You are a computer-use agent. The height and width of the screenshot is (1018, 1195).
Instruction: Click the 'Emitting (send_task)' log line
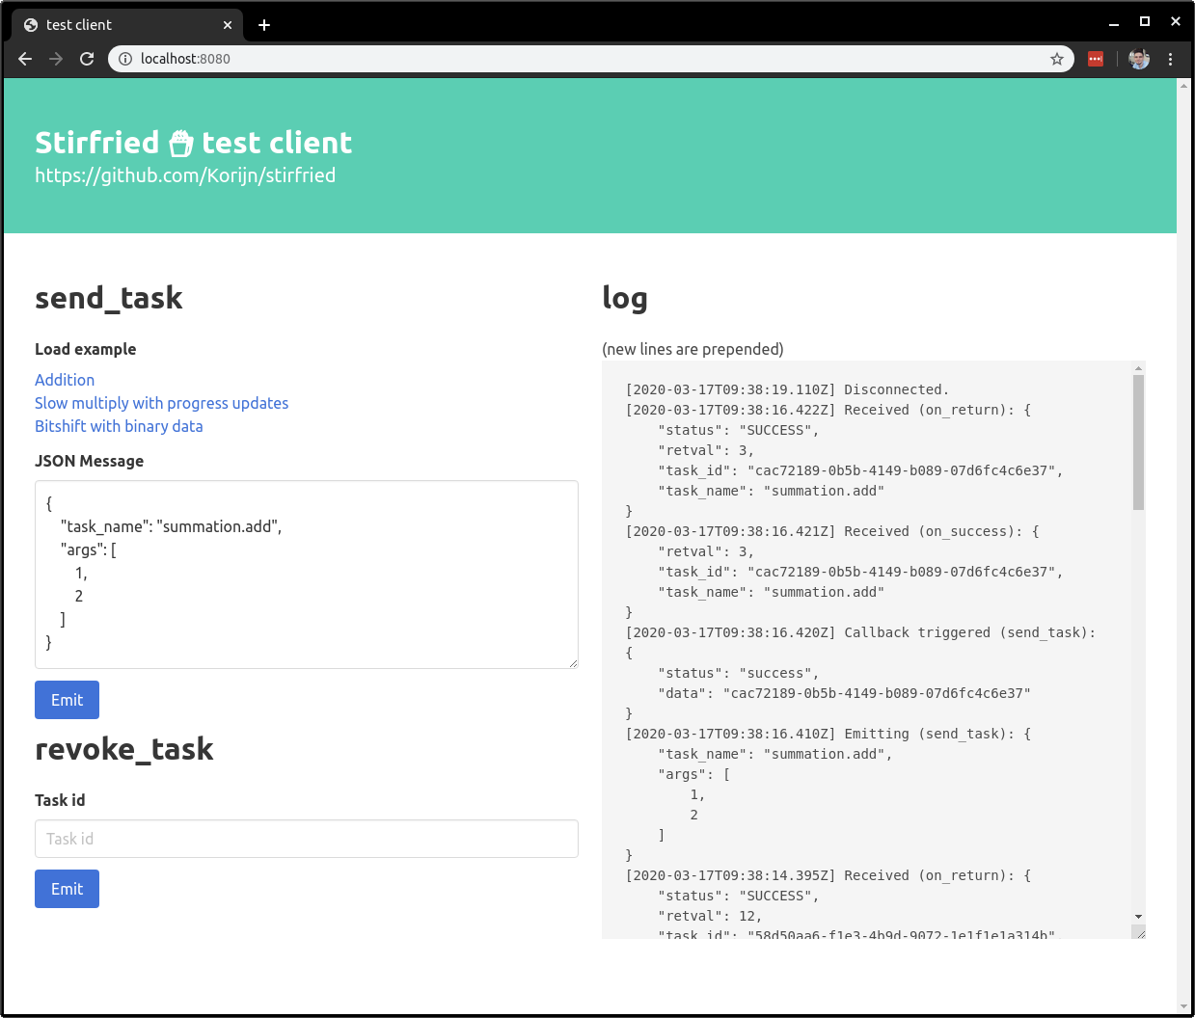click(x=828, y=734)
